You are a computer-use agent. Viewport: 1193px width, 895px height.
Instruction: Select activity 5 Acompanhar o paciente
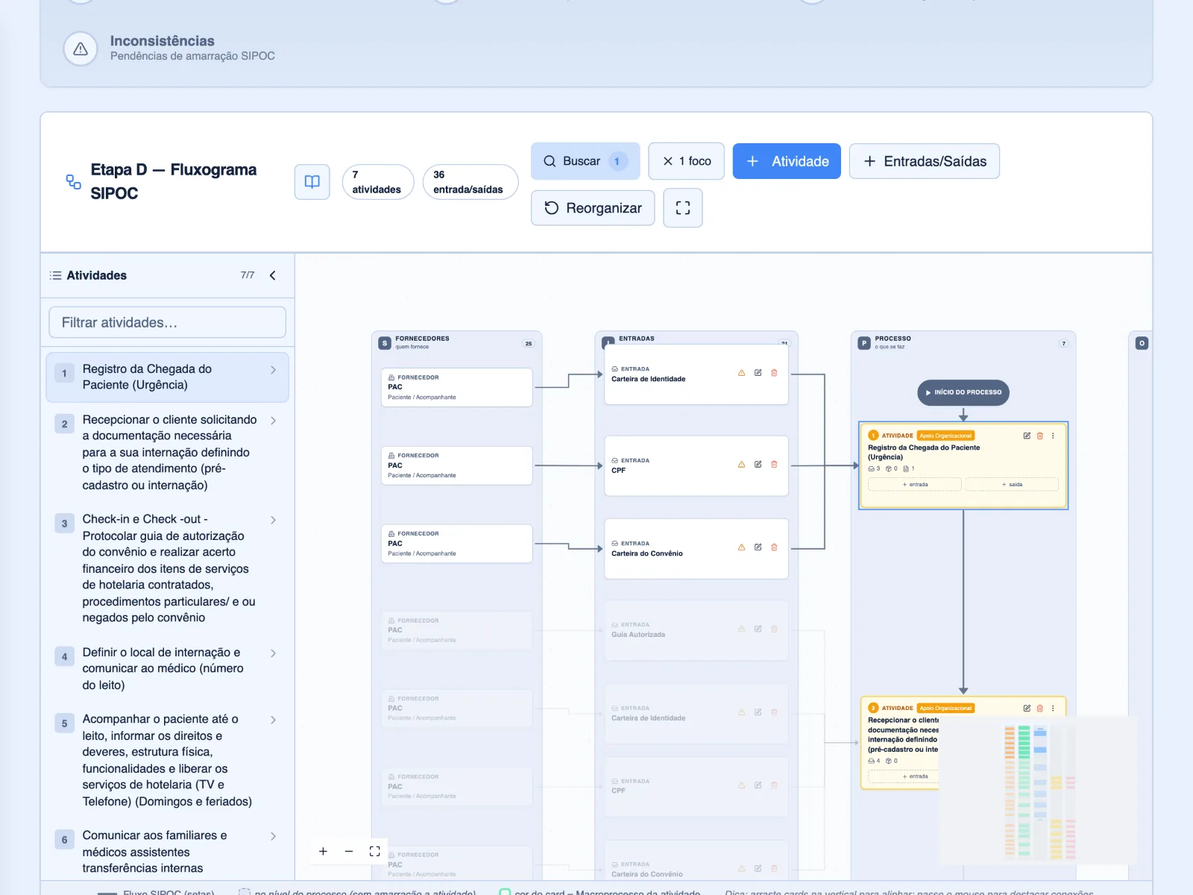(x=168, y=760)
